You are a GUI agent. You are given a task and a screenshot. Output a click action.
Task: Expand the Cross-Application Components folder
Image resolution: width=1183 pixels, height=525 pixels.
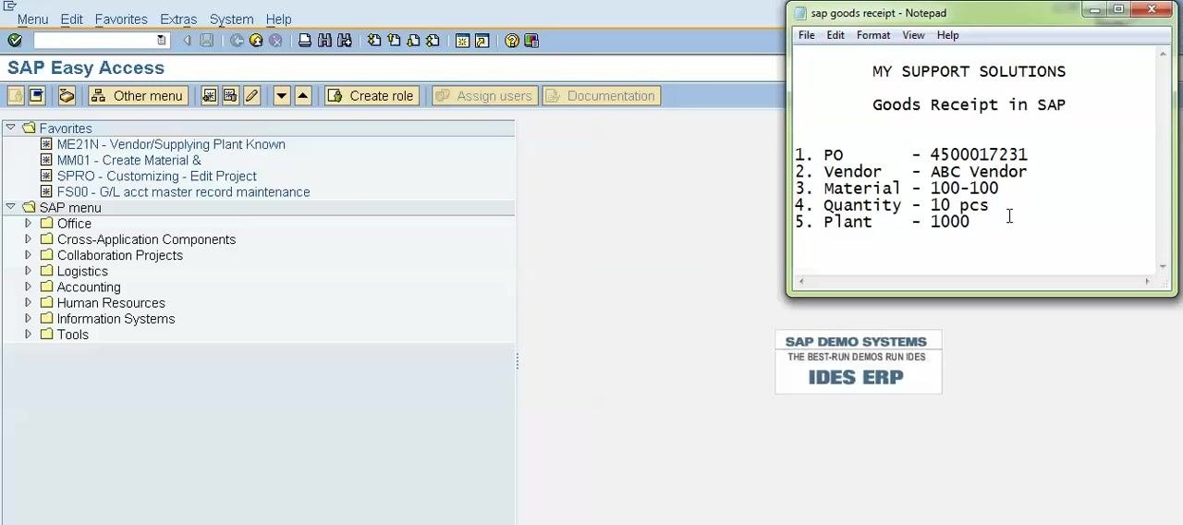pos(28,238)
